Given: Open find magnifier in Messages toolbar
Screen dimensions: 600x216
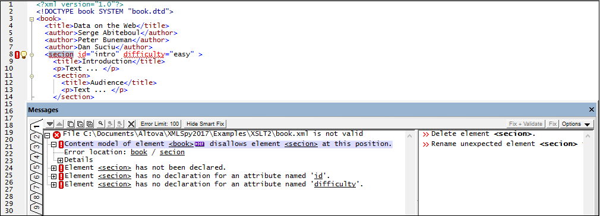Looking at the screenshot, I should [x=101, y=124].
